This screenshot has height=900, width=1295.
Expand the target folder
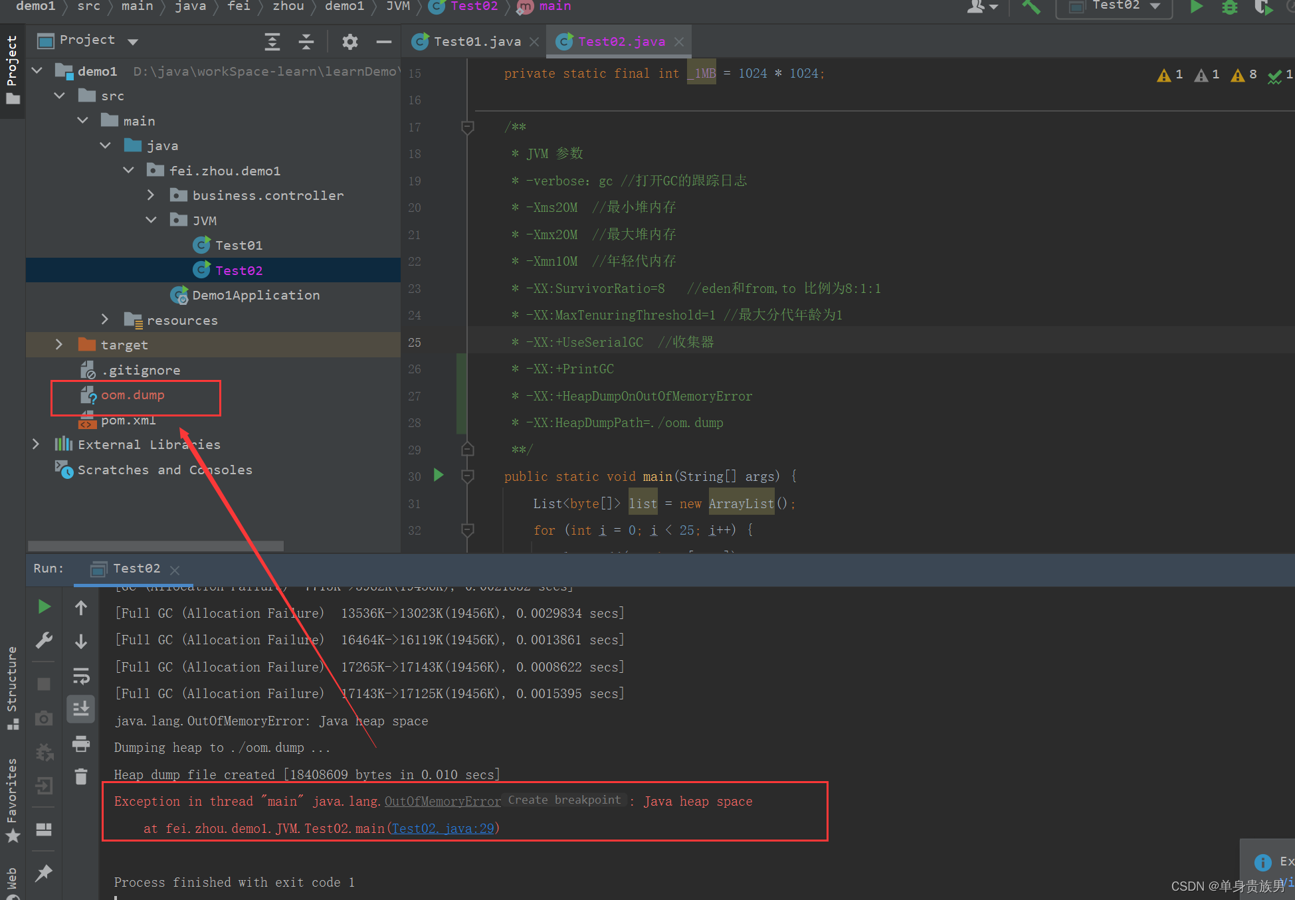point(59,344)
